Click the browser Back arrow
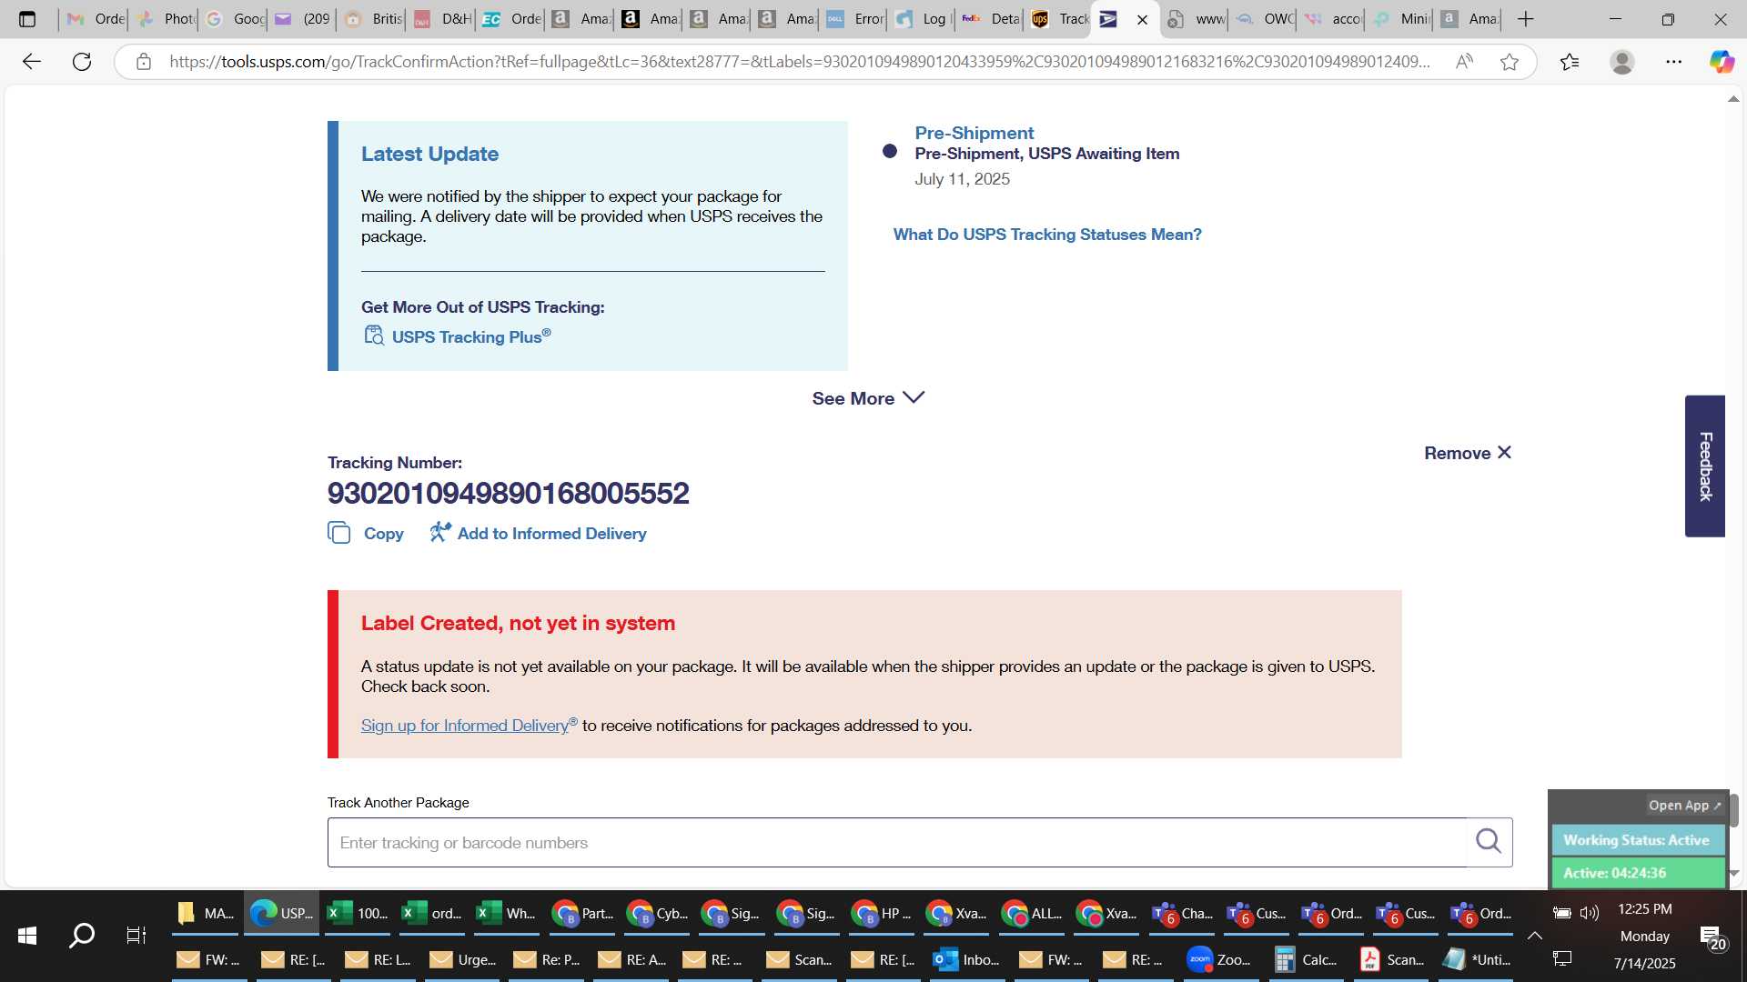Image resolution: width=1747 pixels, height=982 pixels. point(32,62)
